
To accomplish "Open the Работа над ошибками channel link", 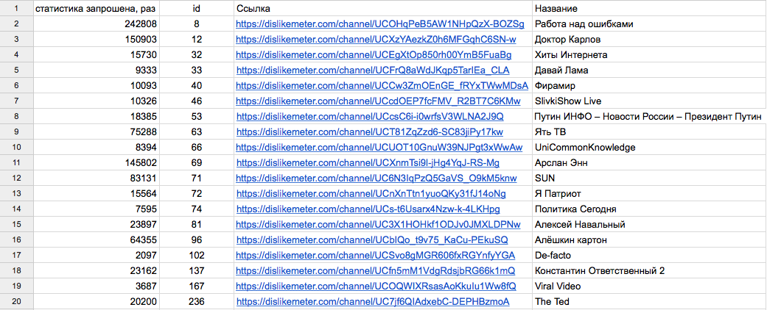I will [379, 24].
